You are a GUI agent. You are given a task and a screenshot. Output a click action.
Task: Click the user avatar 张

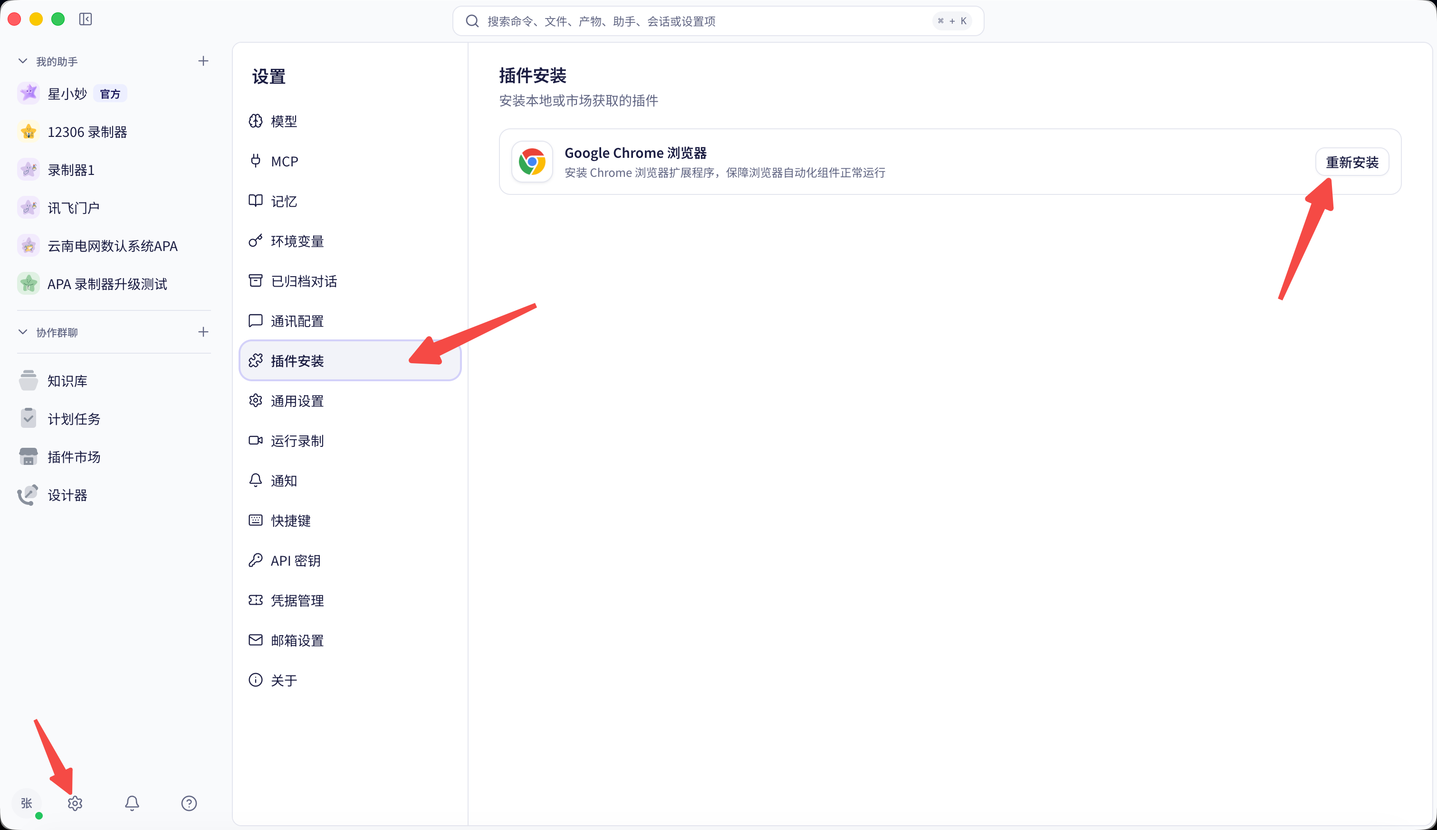click(x=27, y=802)
